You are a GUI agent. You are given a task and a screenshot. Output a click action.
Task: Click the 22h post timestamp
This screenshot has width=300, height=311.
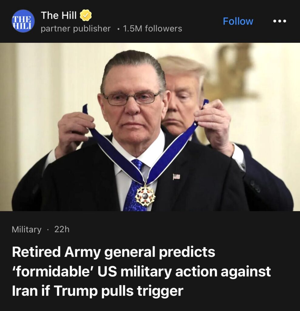(x=62, y=229)
